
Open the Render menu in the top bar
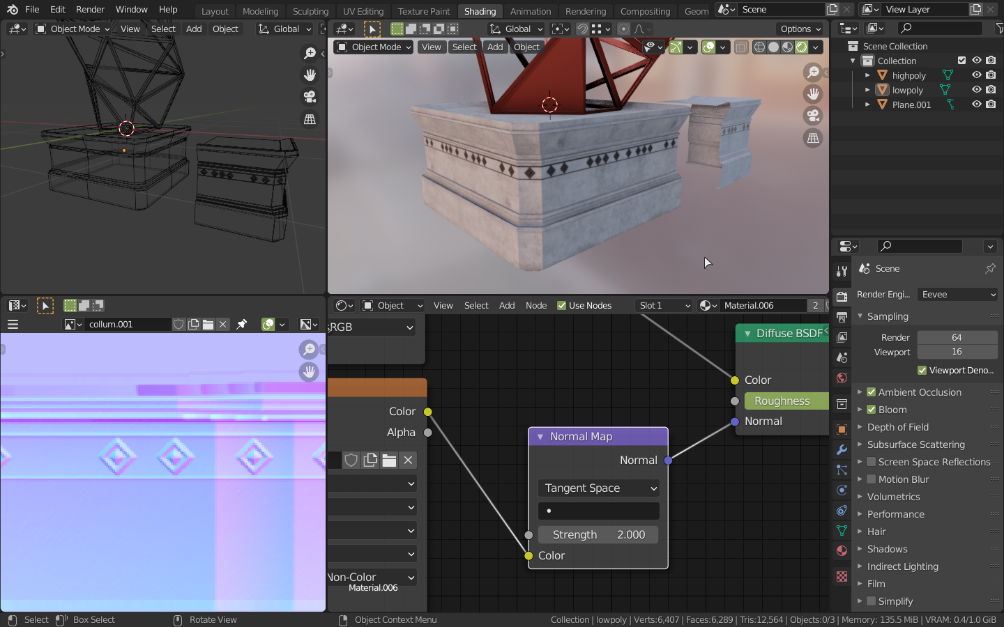[90, 10]
